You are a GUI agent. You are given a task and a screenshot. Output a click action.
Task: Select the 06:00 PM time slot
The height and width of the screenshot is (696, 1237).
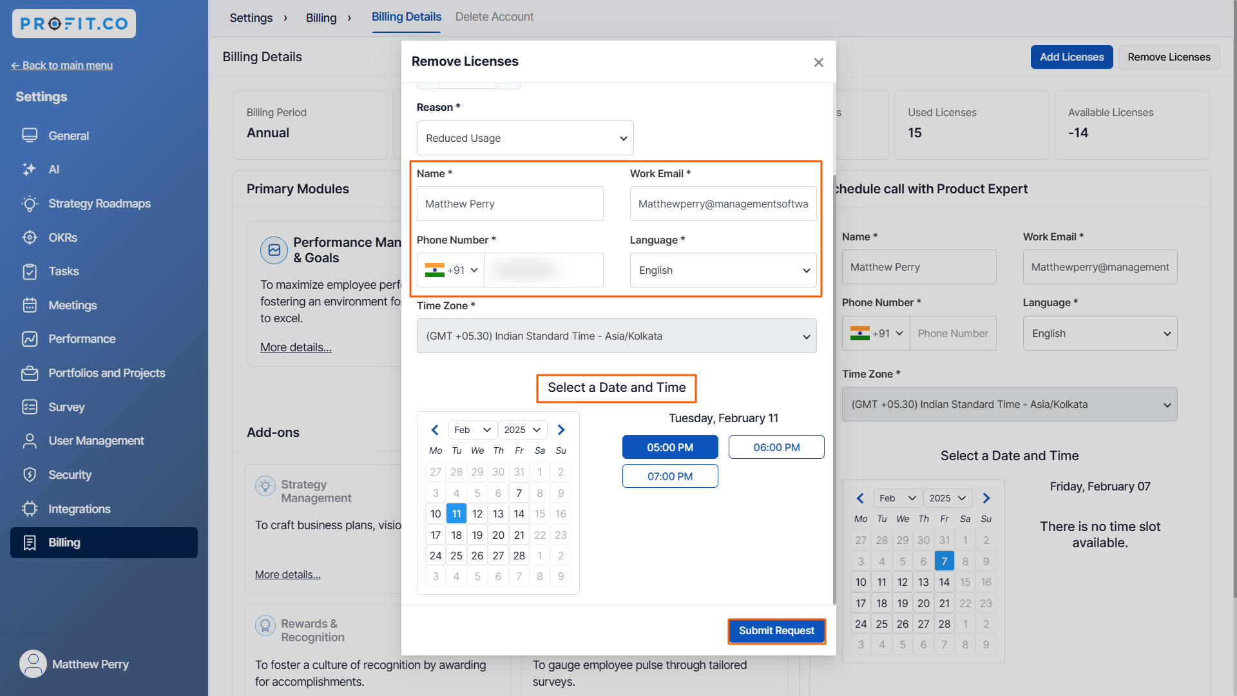776,447
